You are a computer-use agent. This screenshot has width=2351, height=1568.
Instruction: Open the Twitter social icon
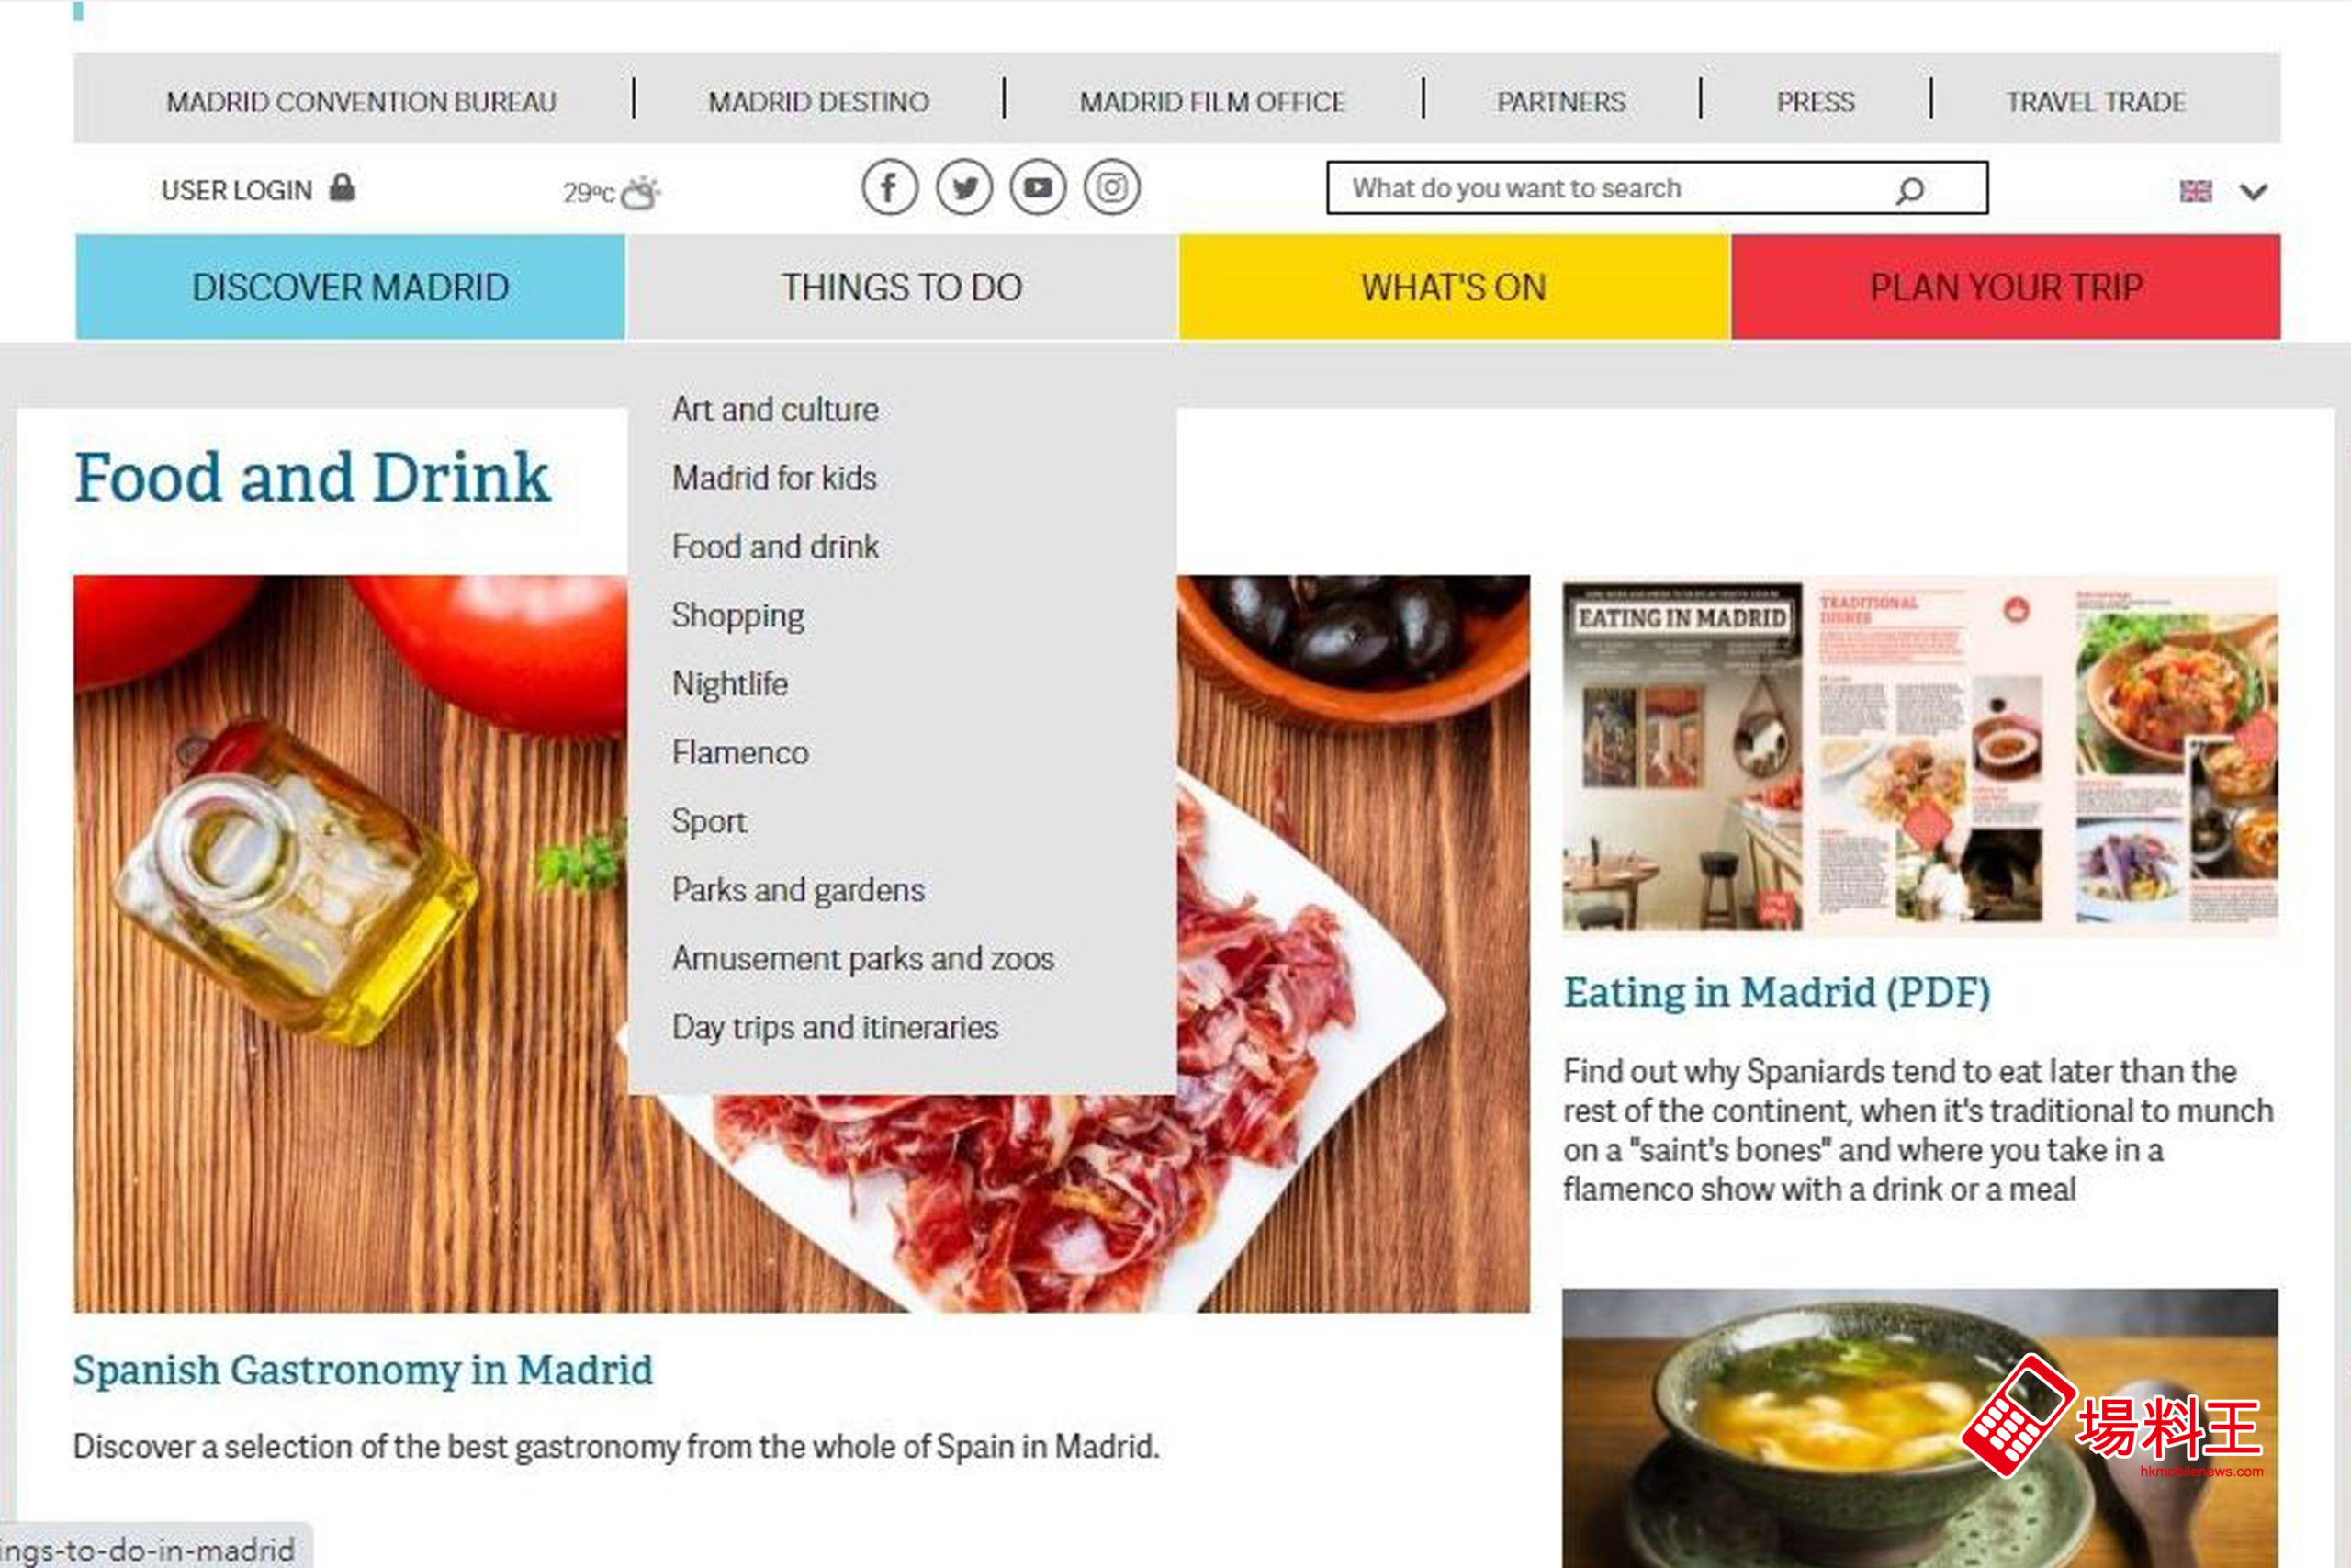(963, 187)
